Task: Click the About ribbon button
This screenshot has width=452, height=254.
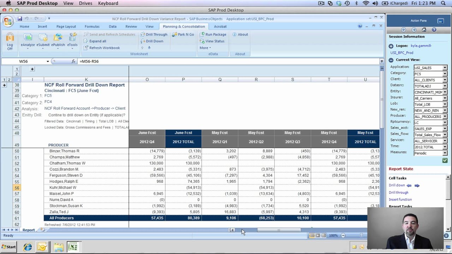Action: coord(240,34)
